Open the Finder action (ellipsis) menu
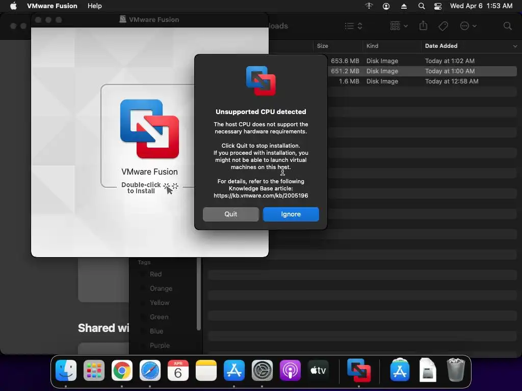The width and height of the screenshot is (522, 391). point(468,26)
